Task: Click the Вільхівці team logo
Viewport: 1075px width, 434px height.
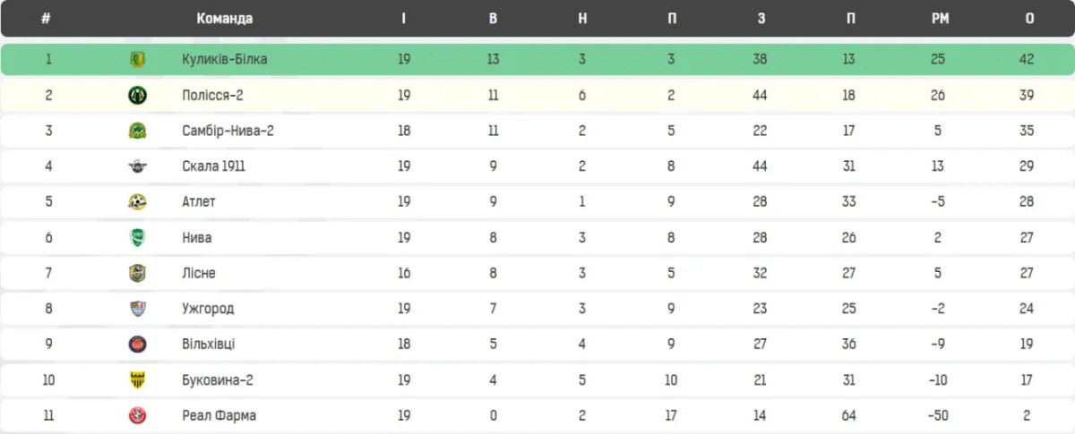Action: tap(137, 345)
